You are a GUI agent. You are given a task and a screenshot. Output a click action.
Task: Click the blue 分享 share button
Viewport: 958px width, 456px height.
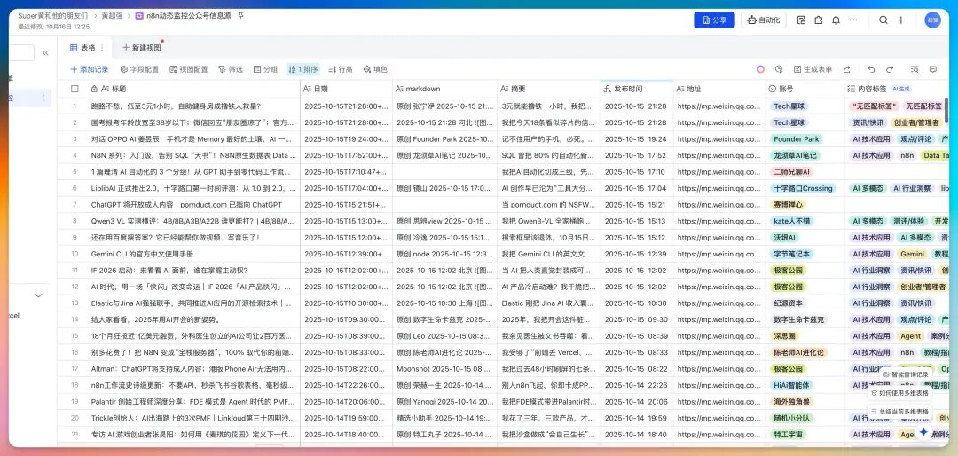point(714,20)
